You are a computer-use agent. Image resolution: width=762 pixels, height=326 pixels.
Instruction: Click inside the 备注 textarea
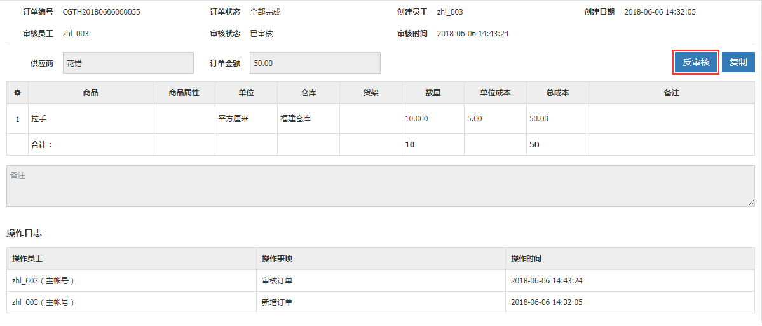coord(381,186)
